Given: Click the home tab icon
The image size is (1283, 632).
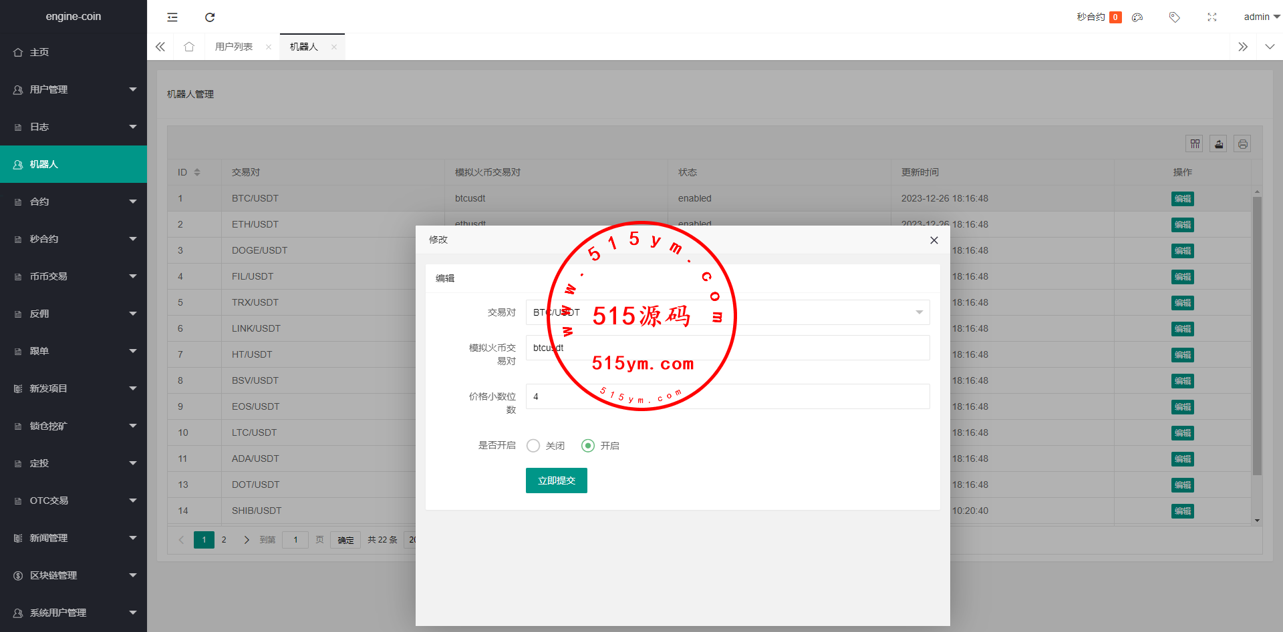Looking at the screenshot, I should pyautogui.click(x=189, y=47).
